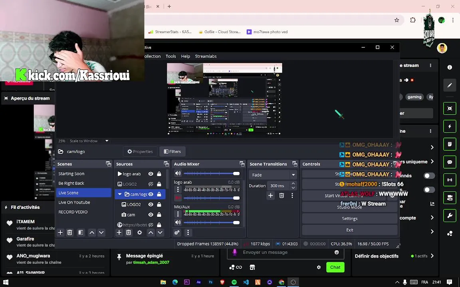
Task: Bookmark this page with the star icon
Action: [x=397, y=20]
